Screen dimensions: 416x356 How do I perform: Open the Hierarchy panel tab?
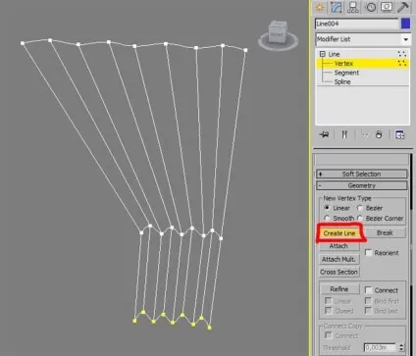point(353,7)
